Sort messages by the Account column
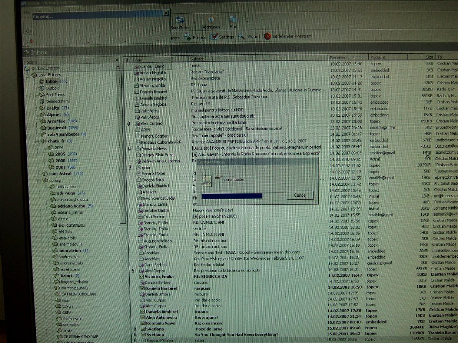Image resolution: width=458 pixels, height=343 pixels. 388,57
